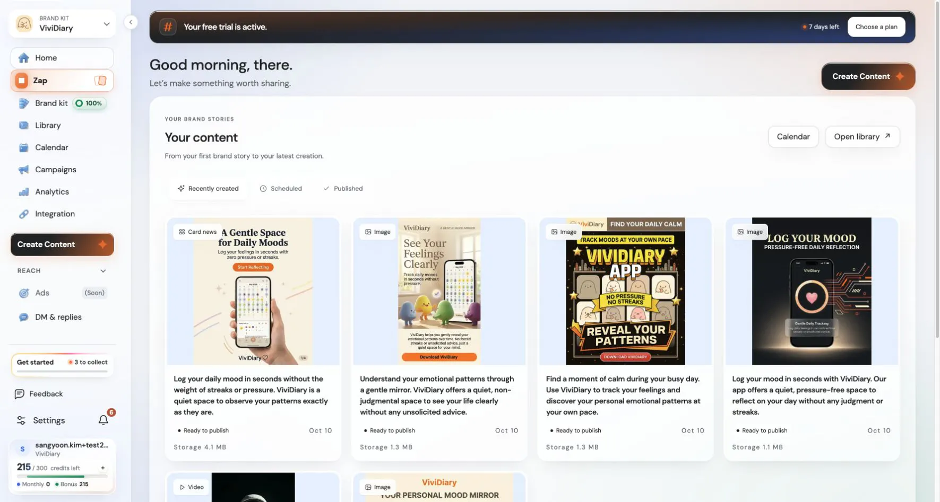Open the See Your Feelings Clearly image thumbnail
940x502 pixels.
[x=439, y=291]
